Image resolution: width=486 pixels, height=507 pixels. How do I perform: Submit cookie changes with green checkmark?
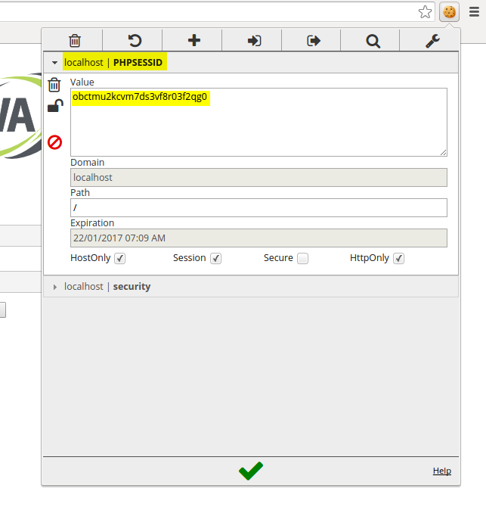click(250, 471)
